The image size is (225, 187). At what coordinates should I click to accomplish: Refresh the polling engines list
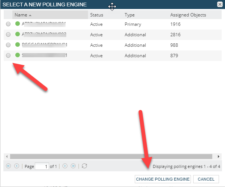tap(84, 166)
